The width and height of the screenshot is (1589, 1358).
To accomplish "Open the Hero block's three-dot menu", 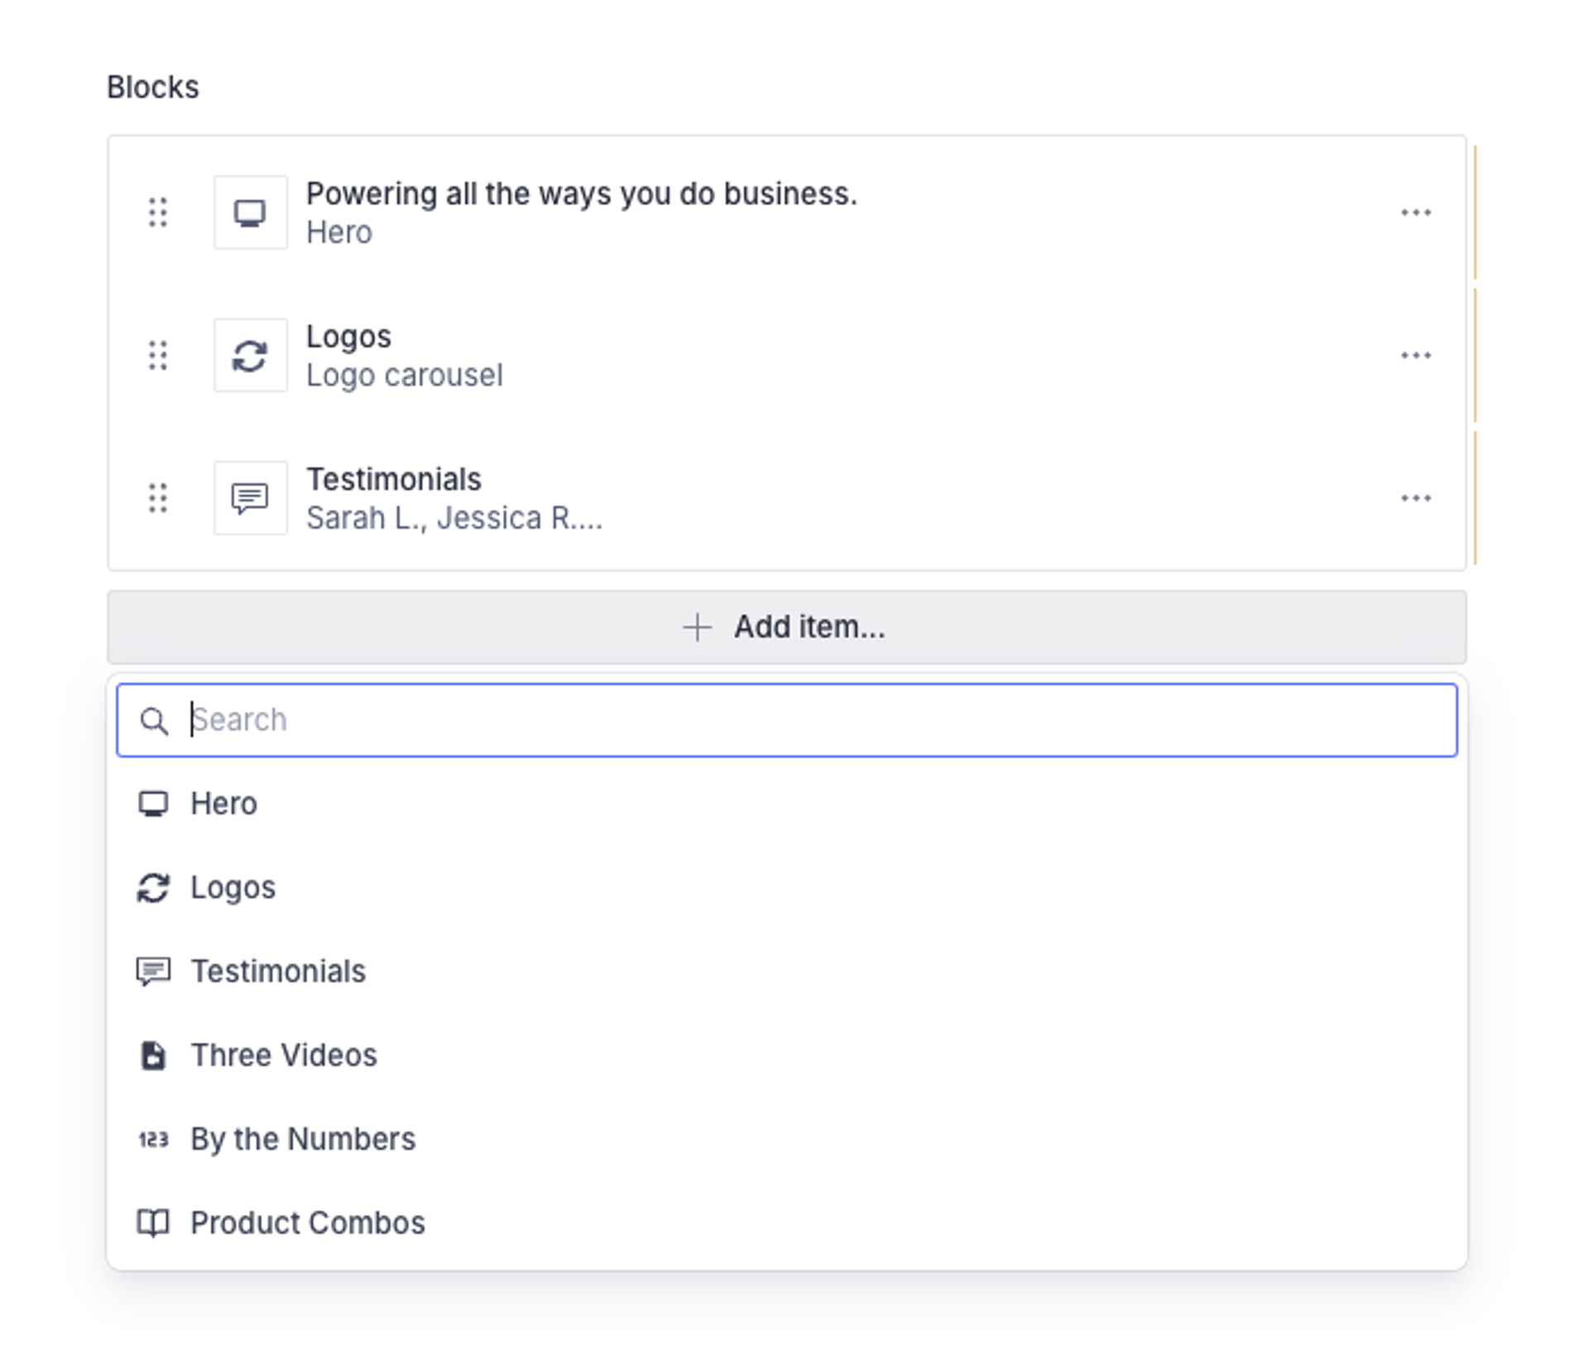I will pyautogui.click(x=1415, y=213).
